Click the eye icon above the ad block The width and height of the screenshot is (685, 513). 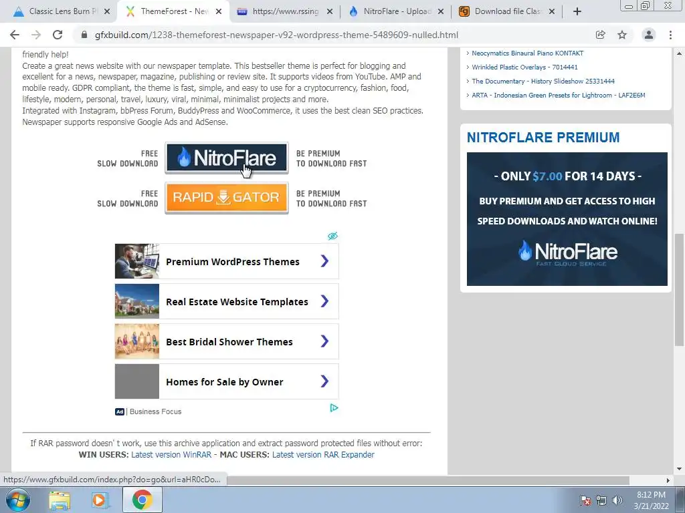(x=333, y=236)
